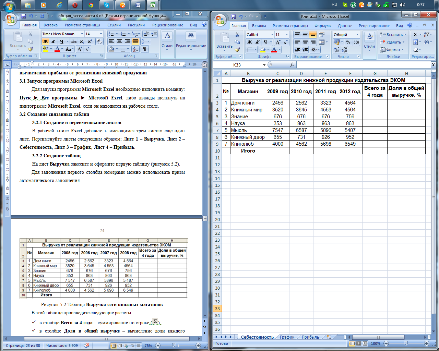This screenshot has height=351, width=439.
Task: Toggle italic in Excel font group
Action: point(257,42)
